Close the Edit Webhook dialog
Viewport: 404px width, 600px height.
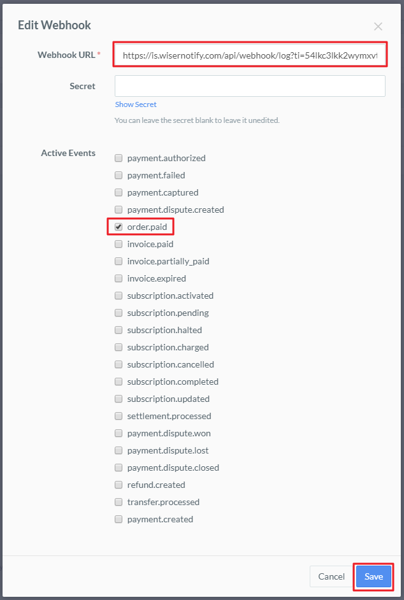point(378,26)
